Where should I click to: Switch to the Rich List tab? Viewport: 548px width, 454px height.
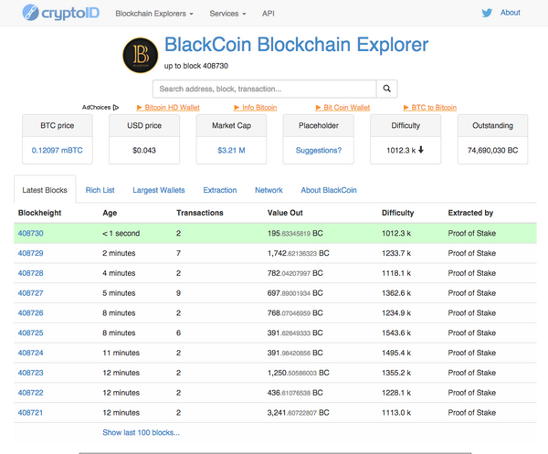tap(100, 190)
